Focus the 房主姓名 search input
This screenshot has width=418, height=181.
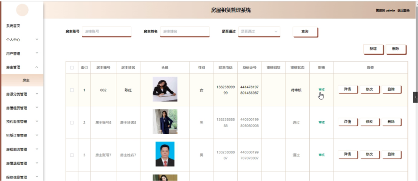(185, 31)
